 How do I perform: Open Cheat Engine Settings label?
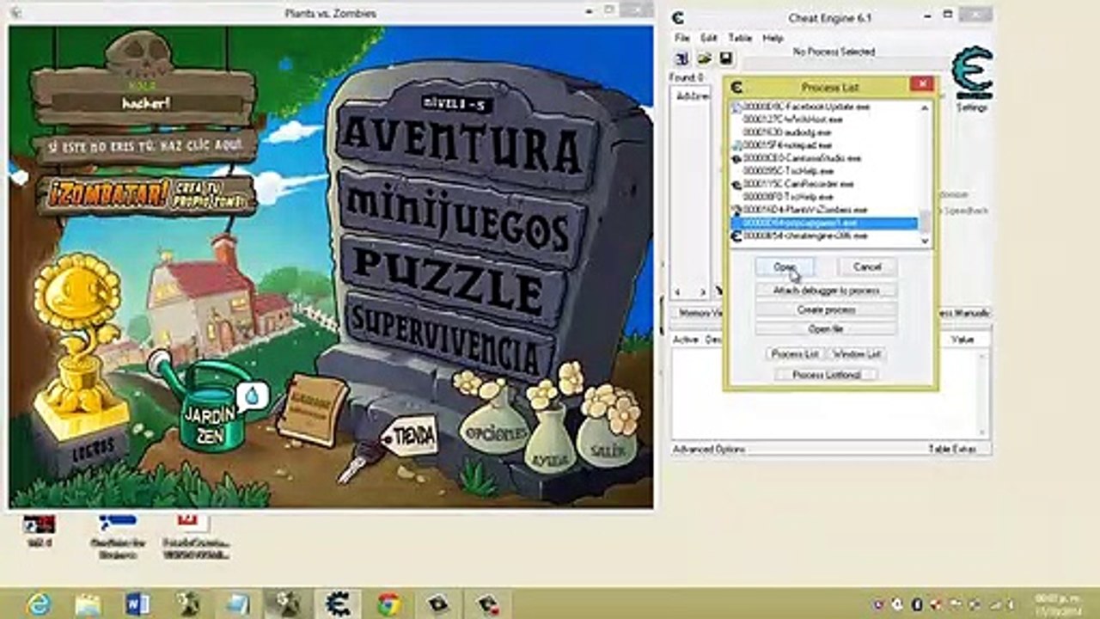coord(972,107)
